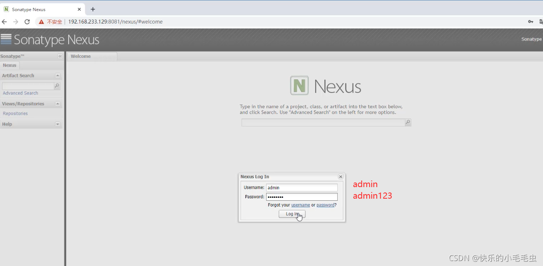Image resolution: width=543 pixels, height=266 pixels.
Task: Select the Welcome tab
Action: (x=92, y=56)
